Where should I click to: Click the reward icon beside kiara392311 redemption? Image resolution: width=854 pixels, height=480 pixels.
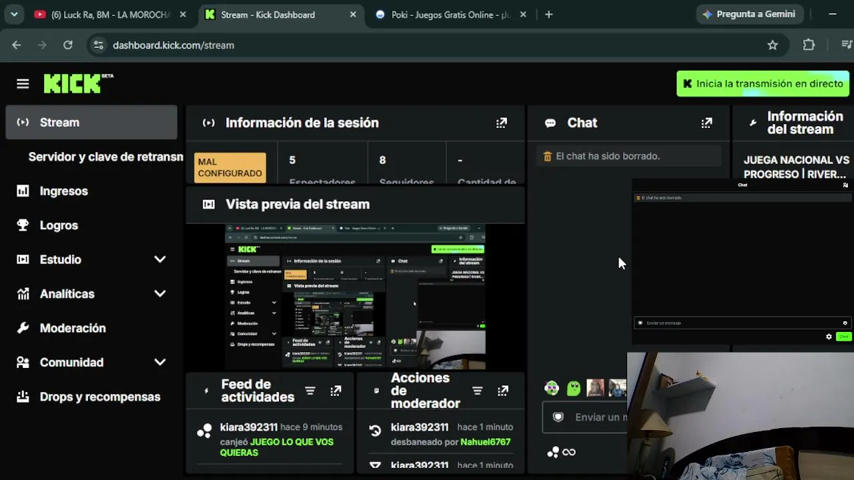[204, 431]
